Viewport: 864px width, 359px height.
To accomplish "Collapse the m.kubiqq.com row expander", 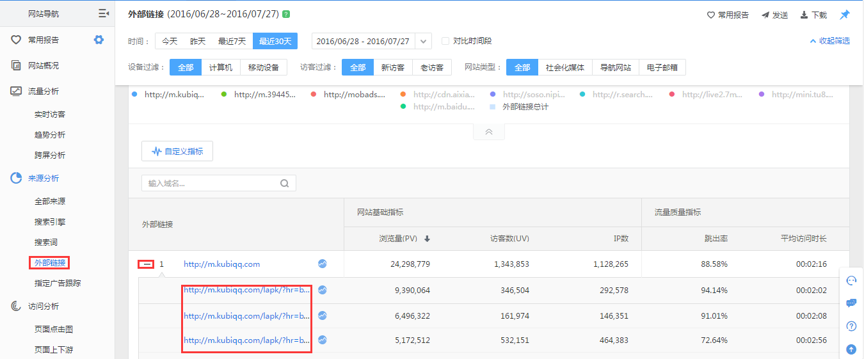I will (147, 264).
